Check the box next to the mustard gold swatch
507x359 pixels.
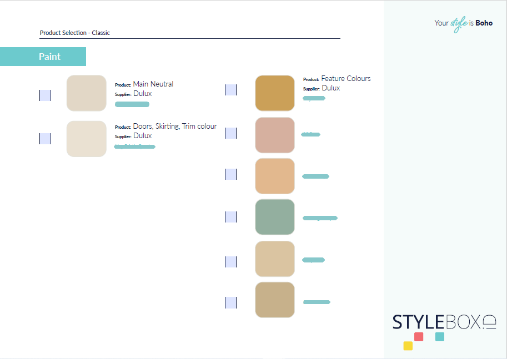pyautogui.click(x=230, y=90)
